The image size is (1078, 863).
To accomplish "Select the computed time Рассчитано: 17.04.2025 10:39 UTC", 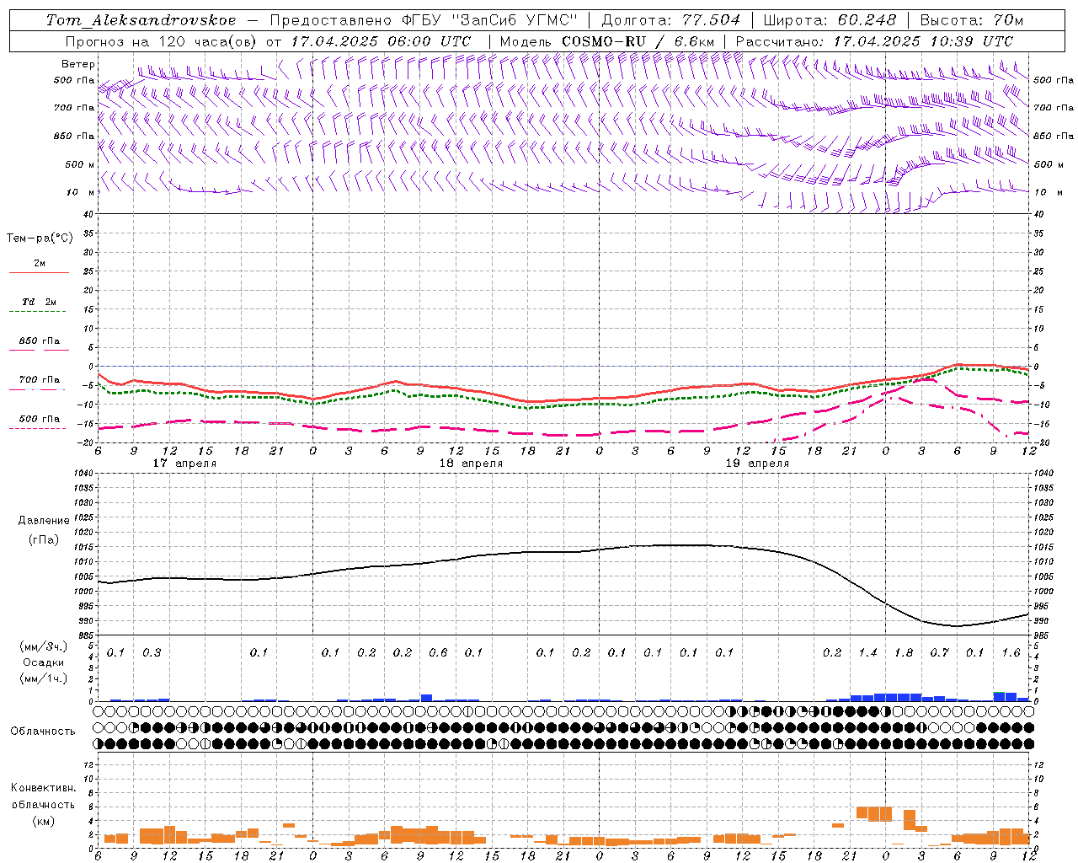I will 873,41.
